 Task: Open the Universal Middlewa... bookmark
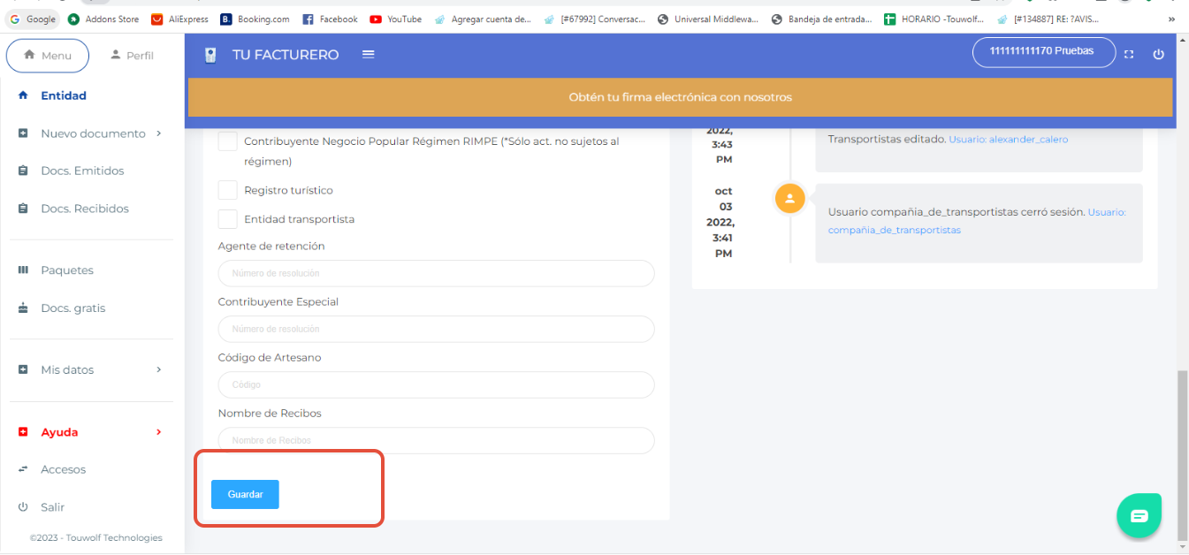click(708, 19)
